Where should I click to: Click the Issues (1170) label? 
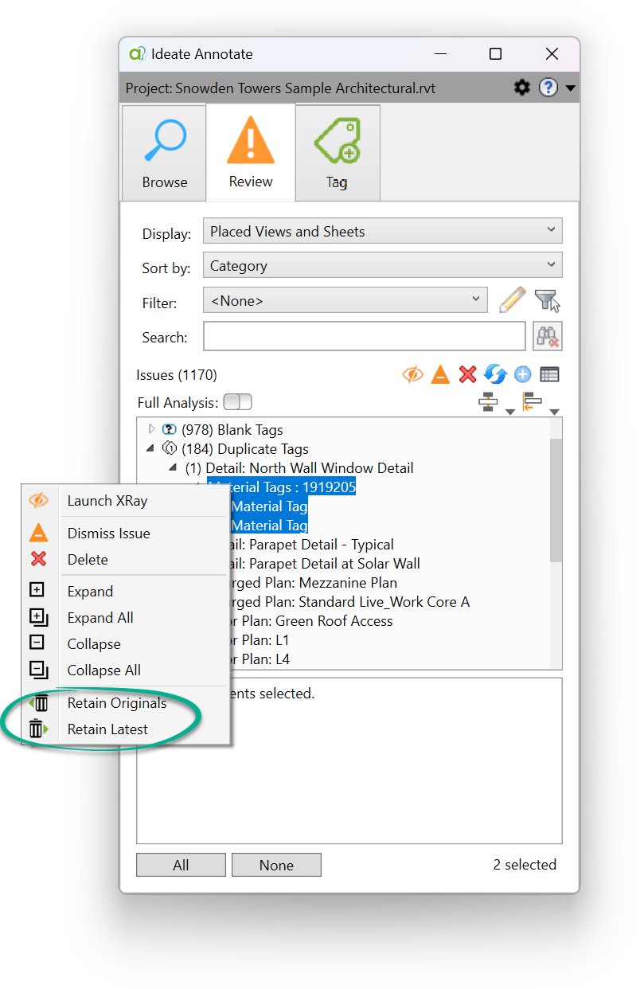[177, 374]
